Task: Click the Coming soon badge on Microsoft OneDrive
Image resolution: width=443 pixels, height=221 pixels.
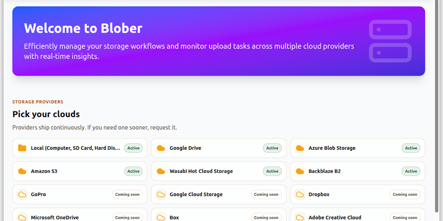Action: pyautogui.click(x=127, y=218)
